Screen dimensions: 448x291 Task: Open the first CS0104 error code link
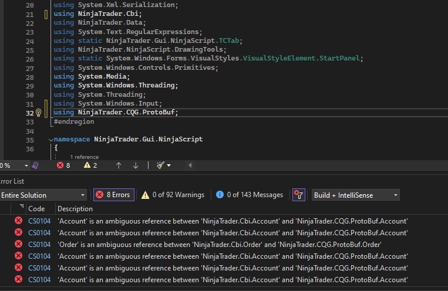(39, 221)
